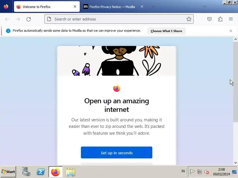238x178 pixels.
Task: Open Action Center flag icon
Action: click(192, 172)
